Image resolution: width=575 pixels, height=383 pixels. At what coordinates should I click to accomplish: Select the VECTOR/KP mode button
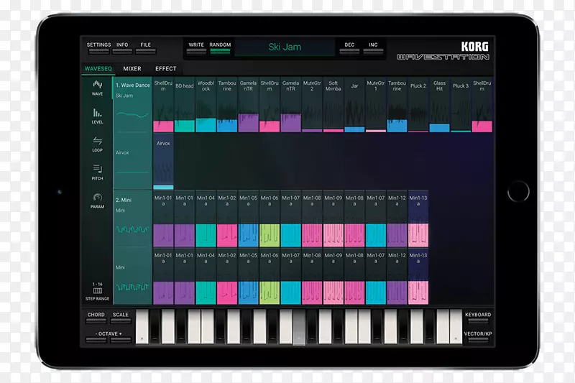(478, 336)
